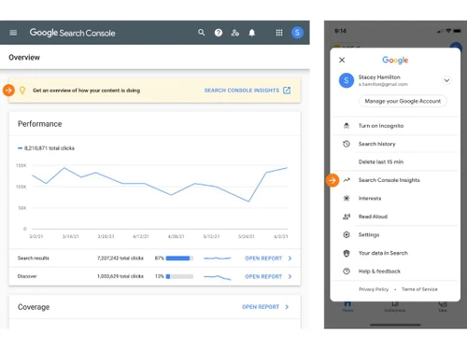Open the Coverage report link
The height and width of the screenshot is (350, 467).
[261, 307]
